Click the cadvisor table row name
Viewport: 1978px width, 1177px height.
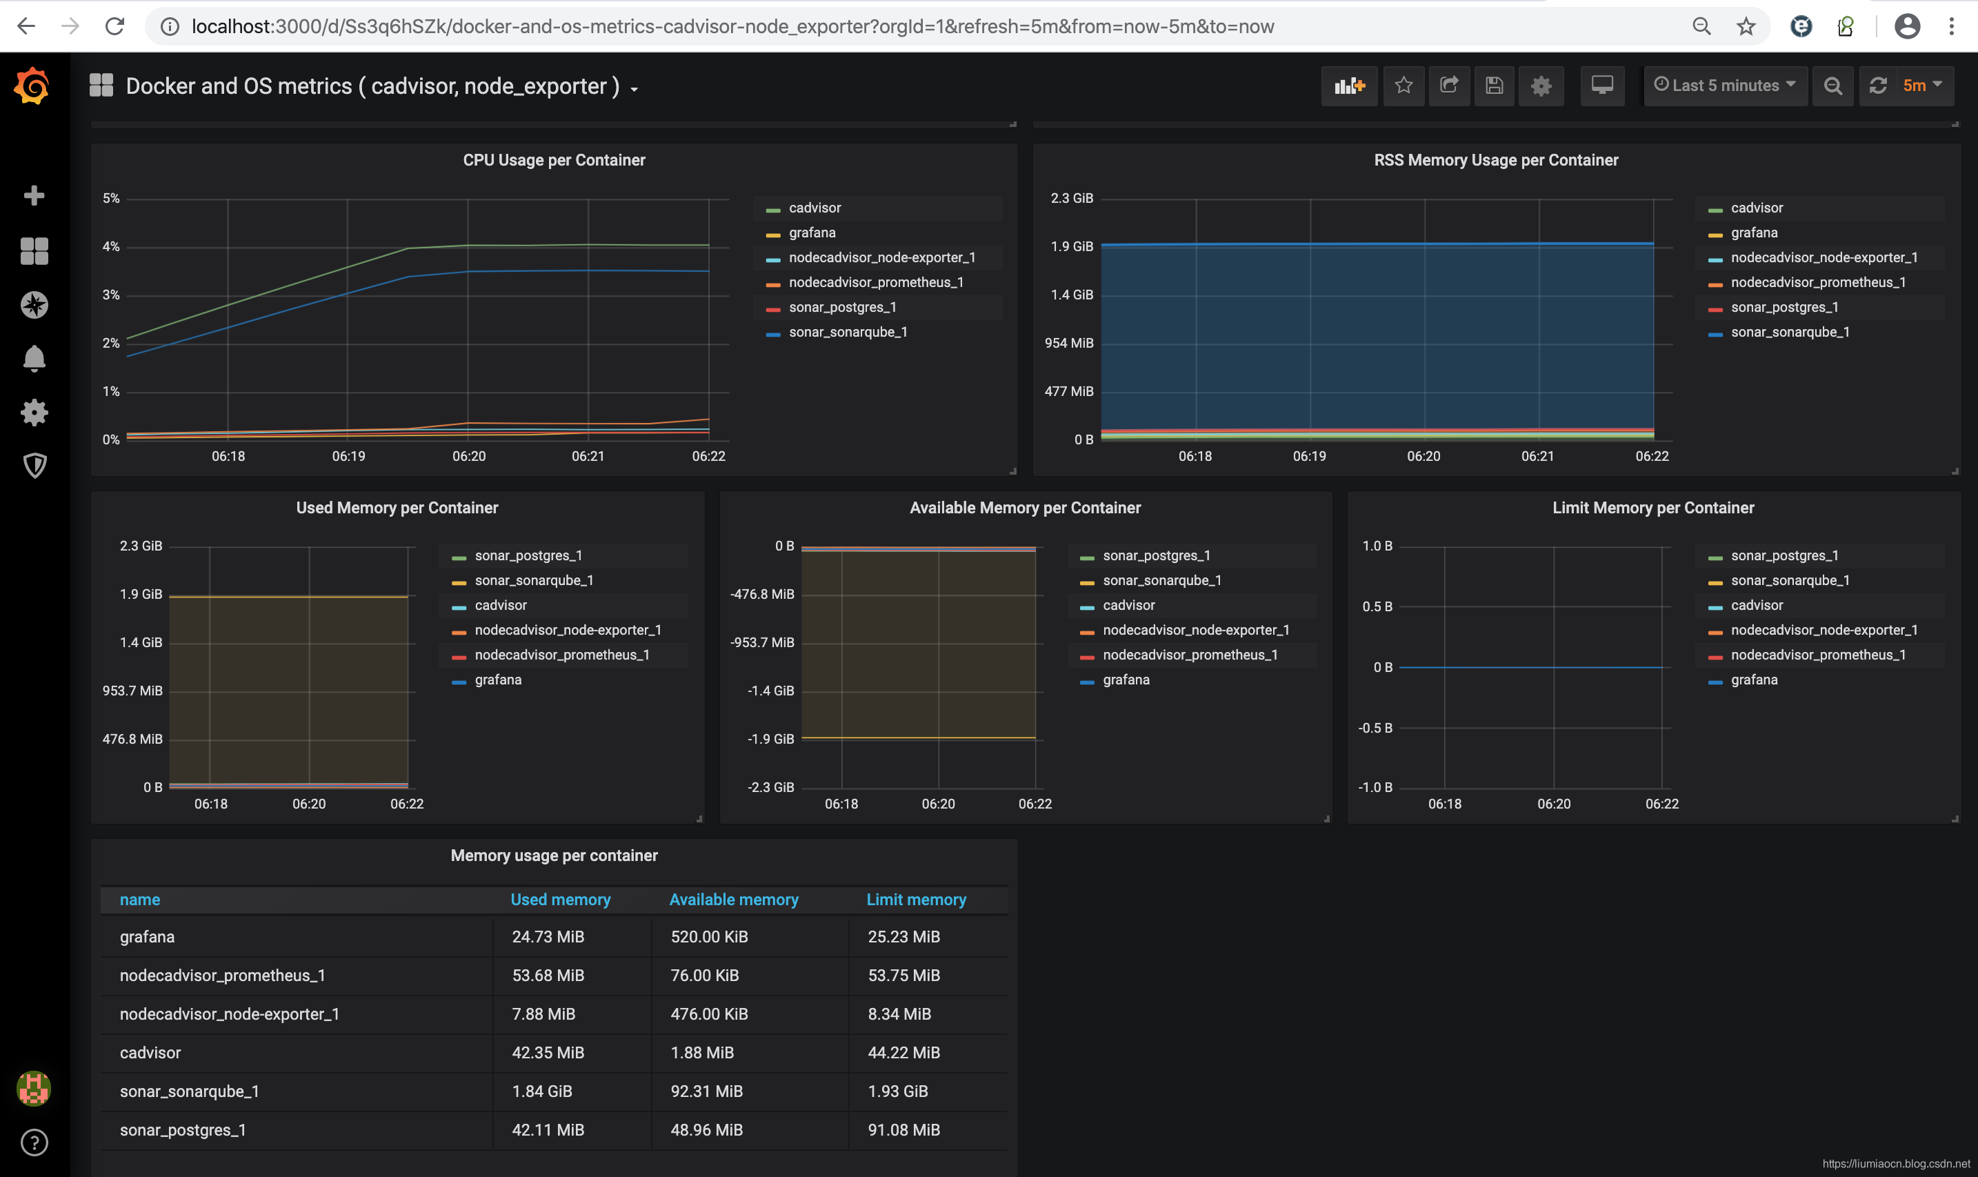[150, 1053]
